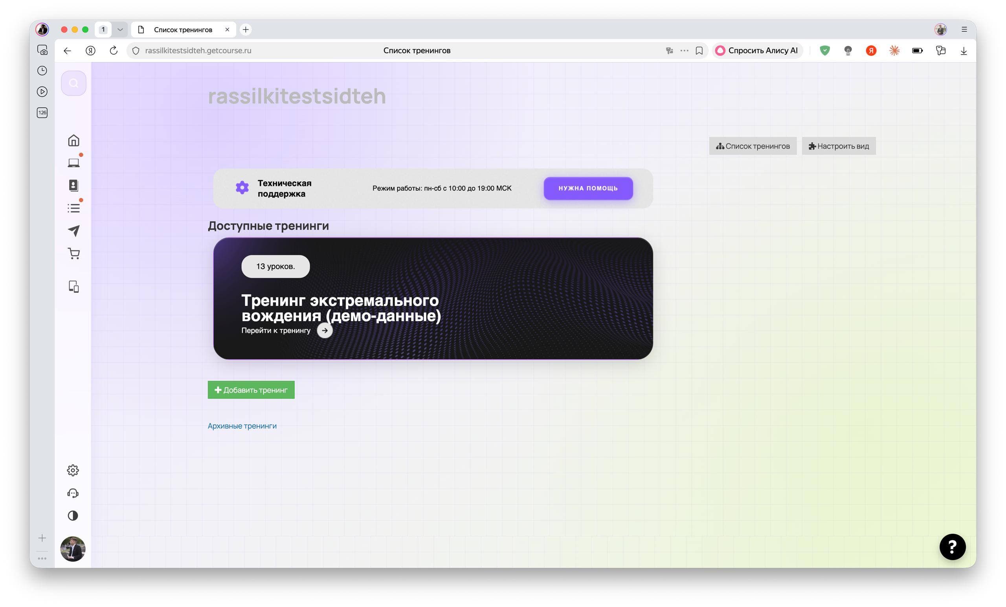Click the Доступные тренинги heading
Screen dimensions: 1006x607
(x=268, y=226)
